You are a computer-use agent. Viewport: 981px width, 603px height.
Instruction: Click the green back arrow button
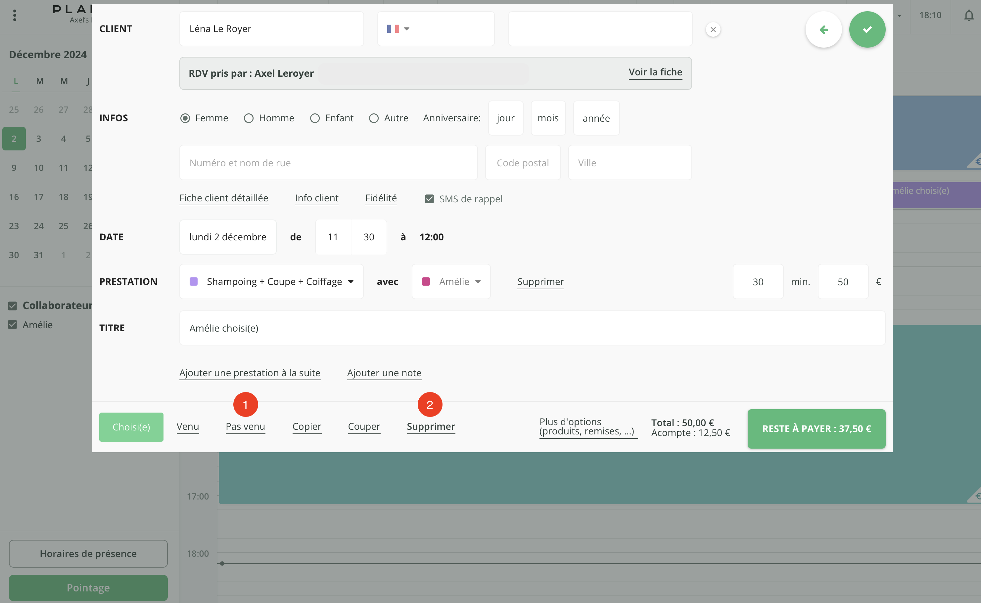823,29
